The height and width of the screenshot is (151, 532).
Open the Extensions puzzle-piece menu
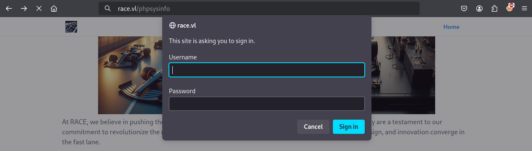click(495, 8)
